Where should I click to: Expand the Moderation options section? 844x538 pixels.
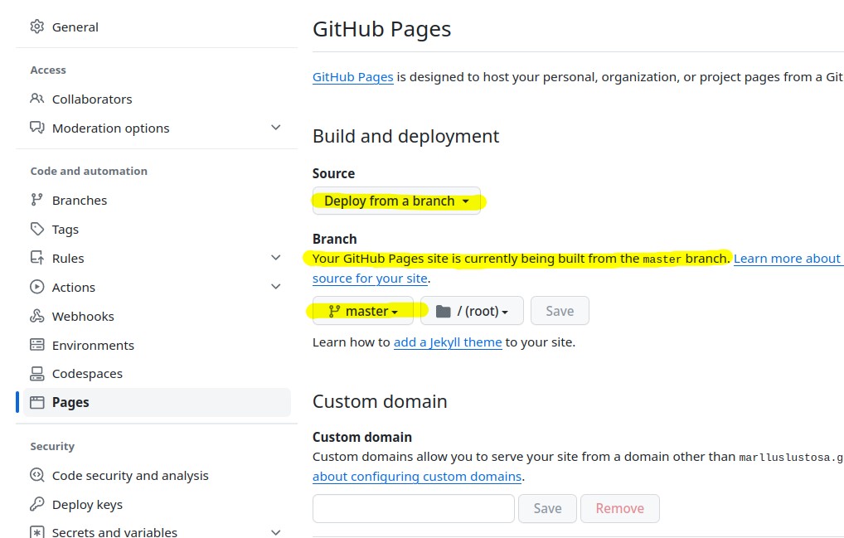(275, 128)
